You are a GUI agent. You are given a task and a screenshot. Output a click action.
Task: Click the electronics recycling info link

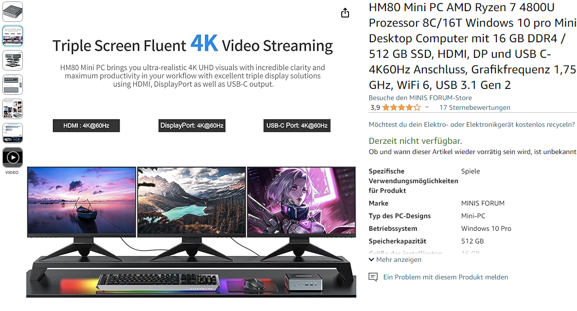pos(472,124)
